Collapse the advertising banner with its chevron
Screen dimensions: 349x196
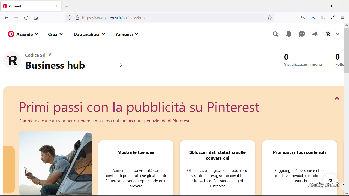(x=337, y=99)
